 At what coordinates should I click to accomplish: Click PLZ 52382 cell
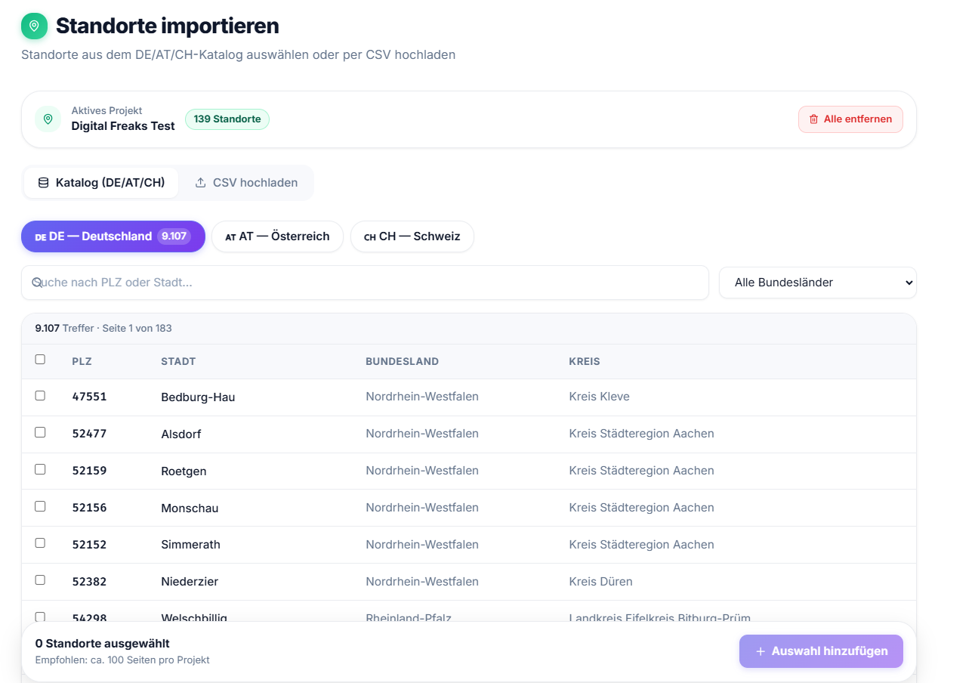tap(89, 582)
